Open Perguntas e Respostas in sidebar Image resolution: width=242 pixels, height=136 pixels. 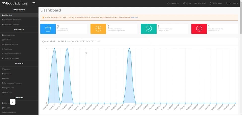pos(13,54)
